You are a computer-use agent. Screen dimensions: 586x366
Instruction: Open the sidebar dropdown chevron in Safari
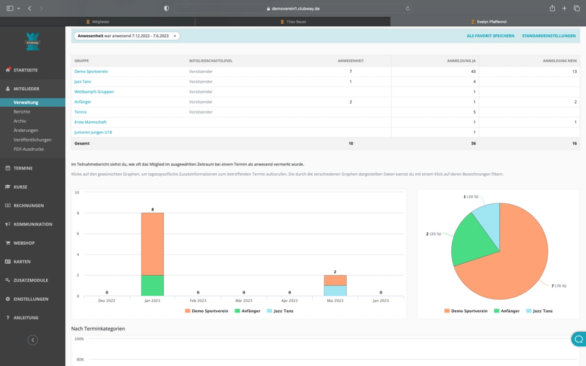18,8
